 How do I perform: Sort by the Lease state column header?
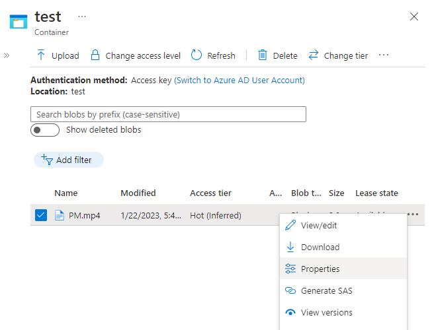tap(376, 193)
